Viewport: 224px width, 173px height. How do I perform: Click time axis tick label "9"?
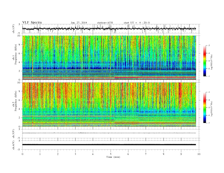pos(181,154)
